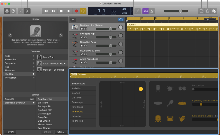
Task: Open the Loop Browser button
Action: point(208,11)
